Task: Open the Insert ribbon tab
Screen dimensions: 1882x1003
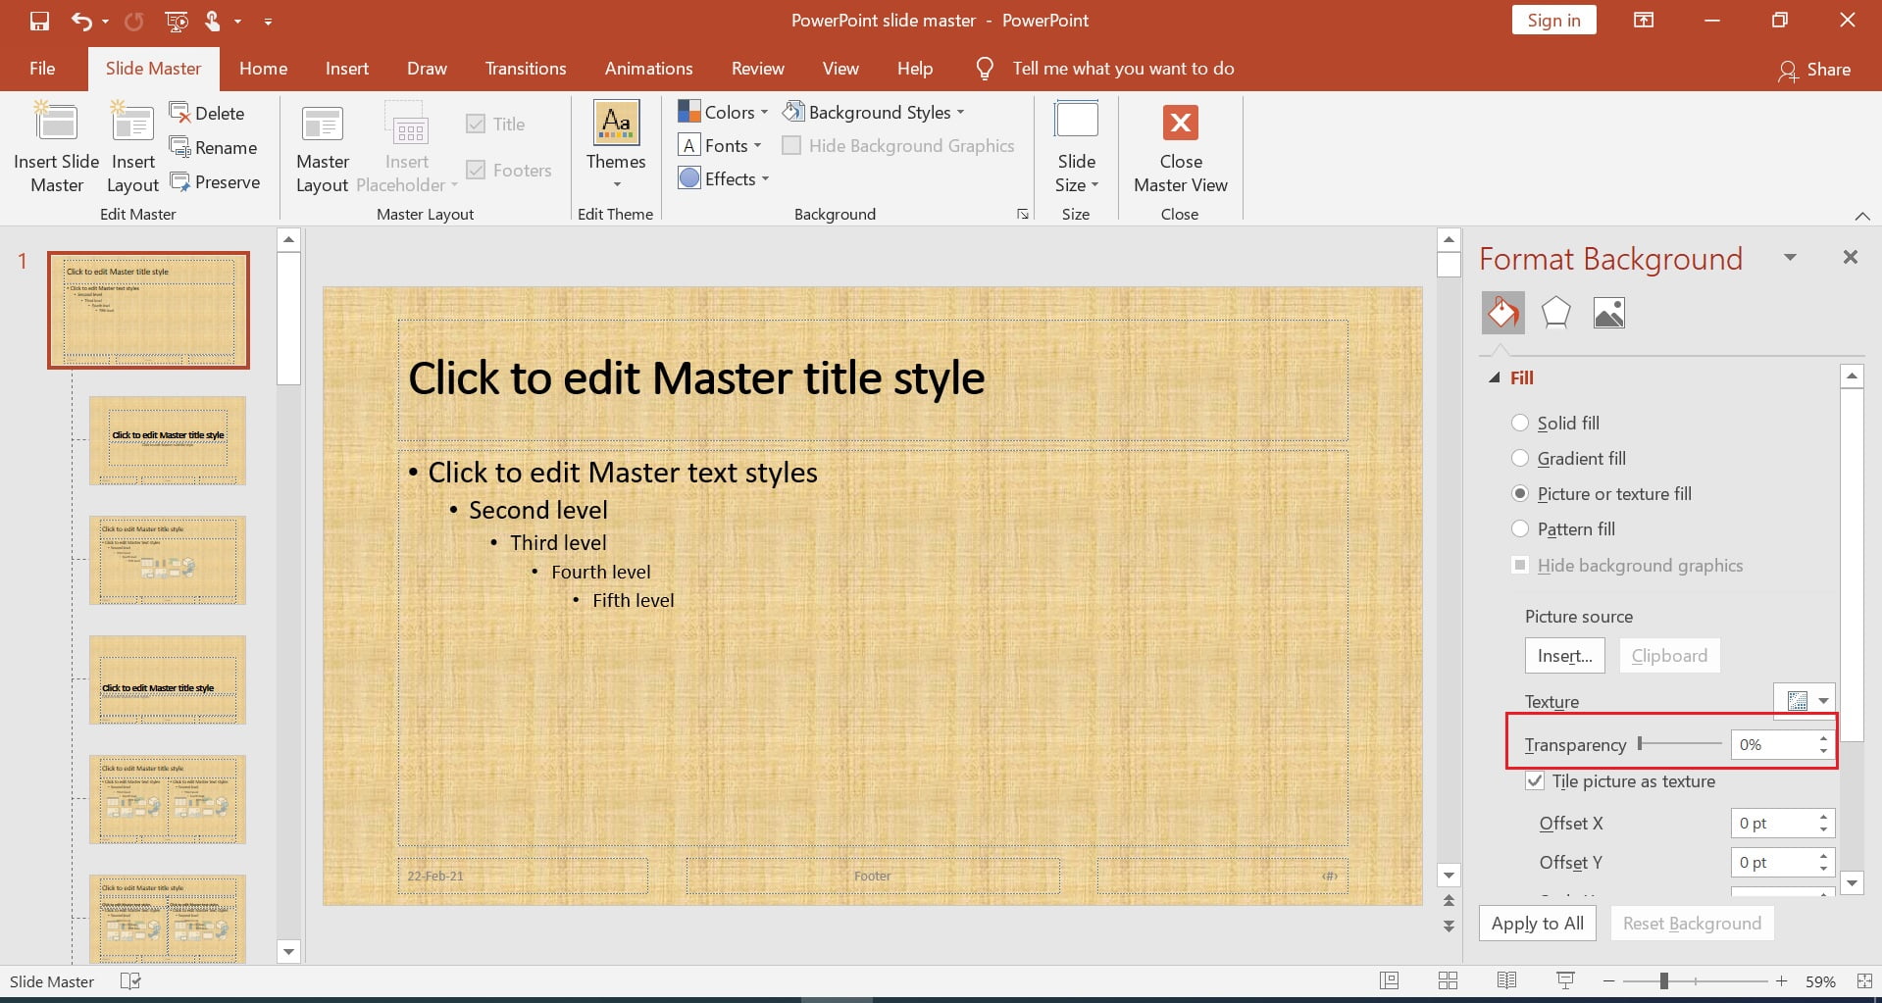Action: click(x=346, y=68)
